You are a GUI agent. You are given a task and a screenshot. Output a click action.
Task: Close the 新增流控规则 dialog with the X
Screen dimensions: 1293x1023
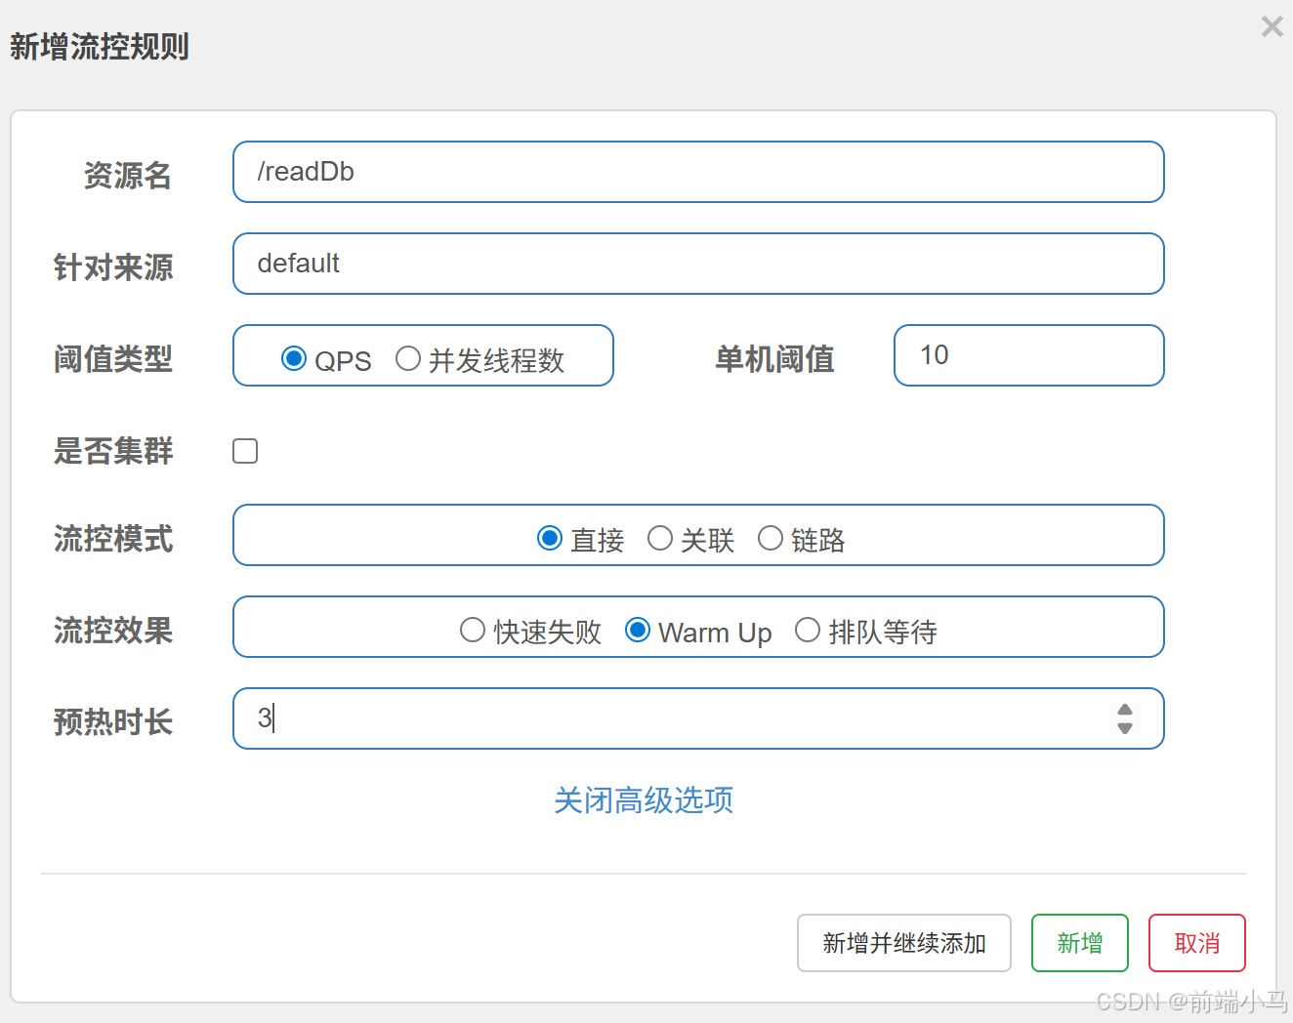click(1272, 26)
